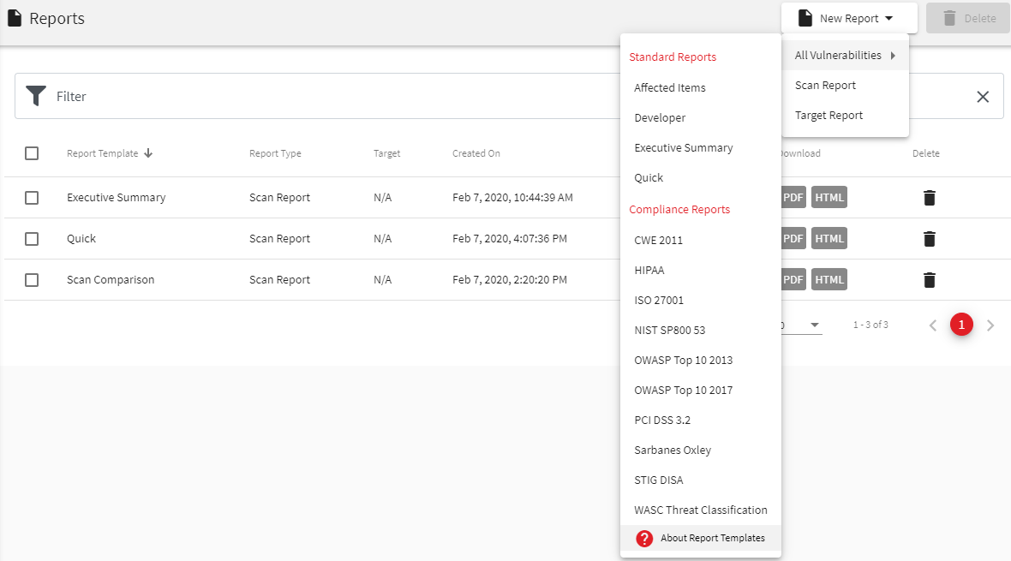
Task: Click the filter funnel icon
Action: pyautogui.click(x=35, y=96)
